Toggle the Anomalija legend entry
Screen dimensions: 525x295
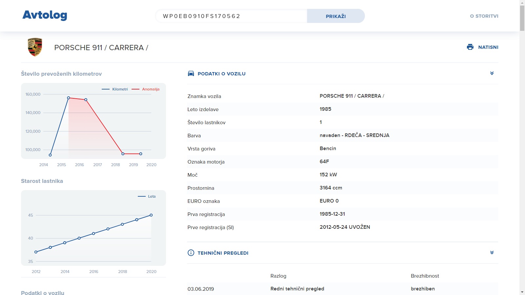click(x=146, y=89)
